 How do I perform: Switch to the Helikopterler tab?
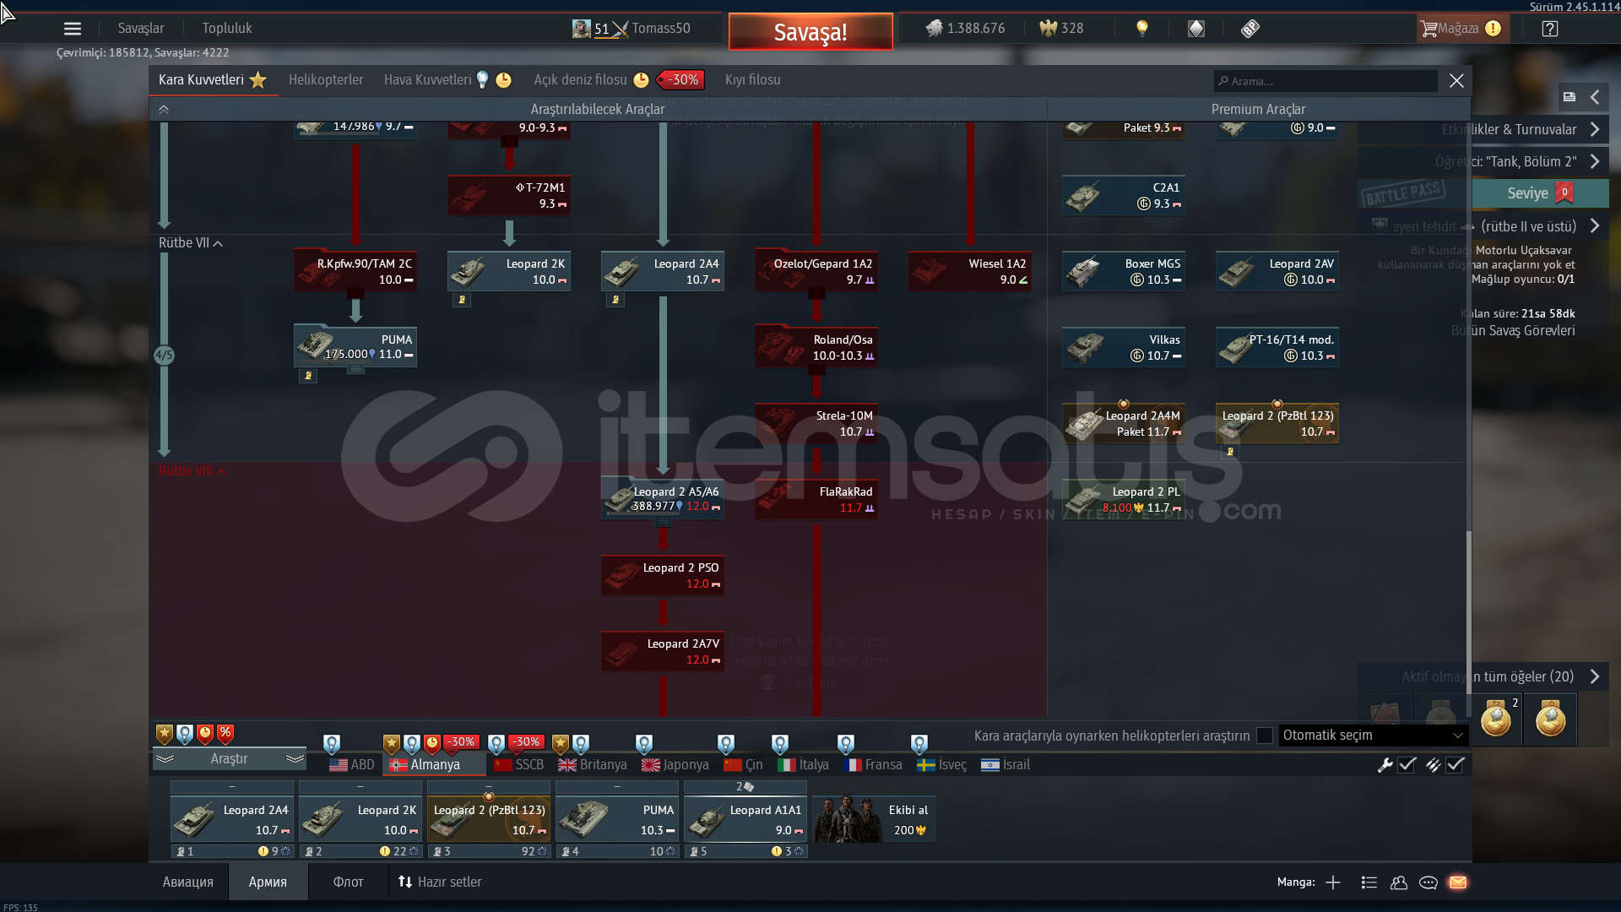tap(326, 80)
